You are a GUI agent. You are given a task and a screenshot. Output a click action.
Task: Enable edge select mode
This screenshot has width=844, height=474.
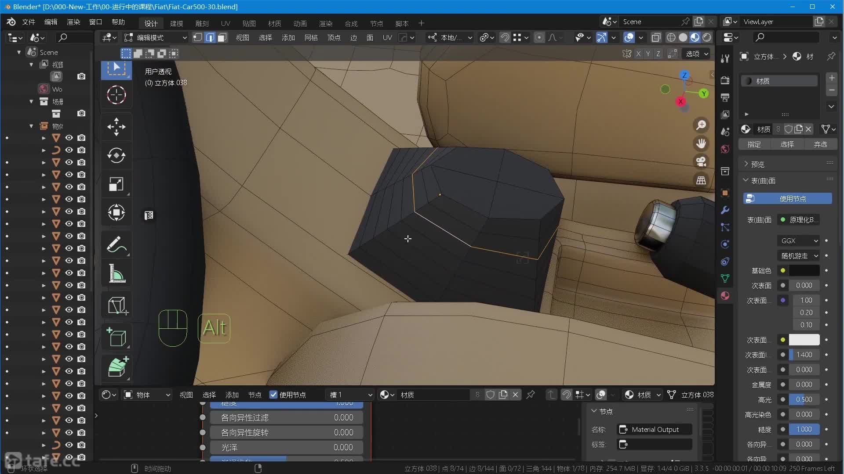coord(210,38)
